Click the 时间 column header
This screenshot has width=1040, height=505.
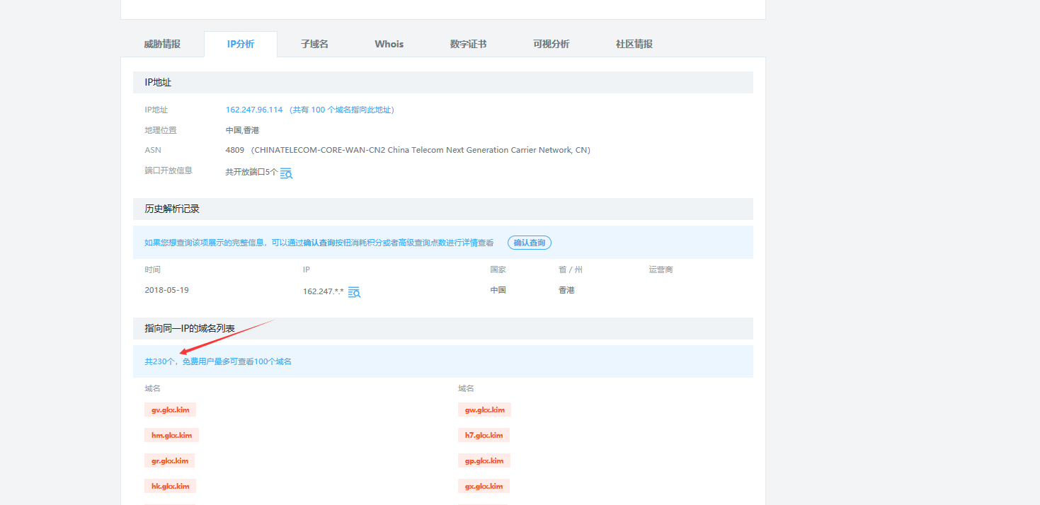pyautogui.click(x=152, y=269)
